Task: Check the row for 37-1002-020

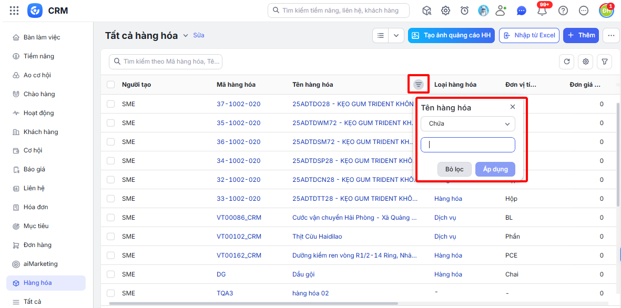Action: tap(111, 104)
